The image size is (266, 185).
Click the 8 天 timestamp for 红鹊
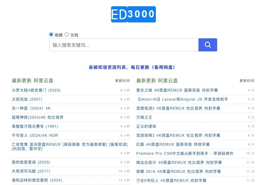[251, 144]
